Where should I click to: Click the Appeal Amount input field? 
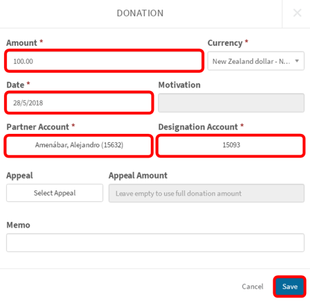coord(207,193)
